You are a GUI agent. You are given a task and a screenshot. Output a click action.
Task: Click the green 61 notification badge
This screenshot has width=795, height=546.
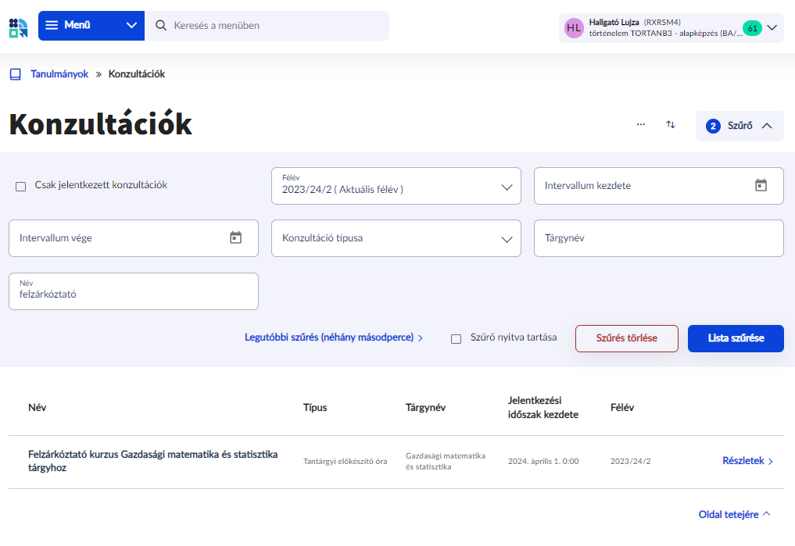[752, 28]
